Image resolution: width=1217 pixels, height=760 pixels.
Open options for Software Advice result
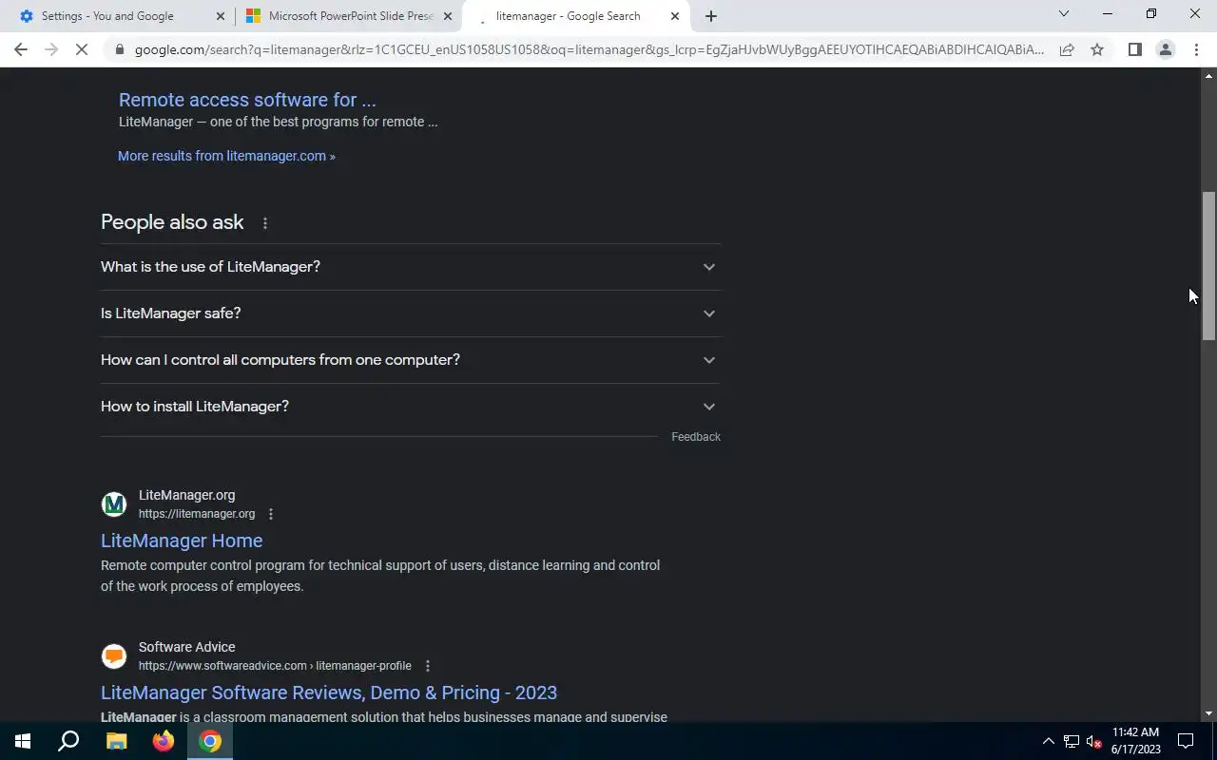(428, 666)
